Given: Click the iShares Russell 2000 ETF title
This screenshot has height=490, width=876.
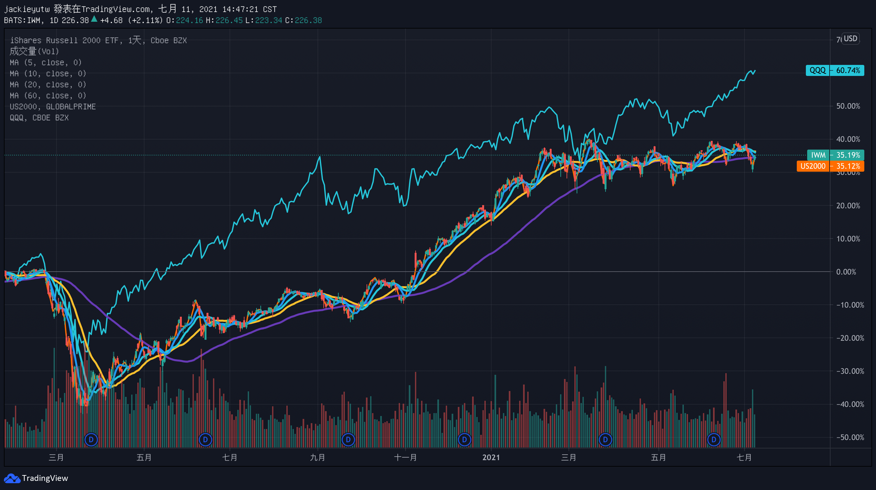Looking at the screenshot, I should pos(65,41).
